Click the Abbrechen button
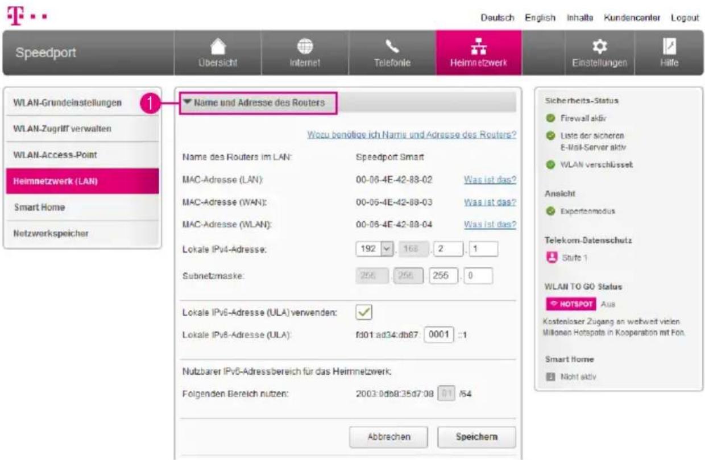 coord(388,437)
